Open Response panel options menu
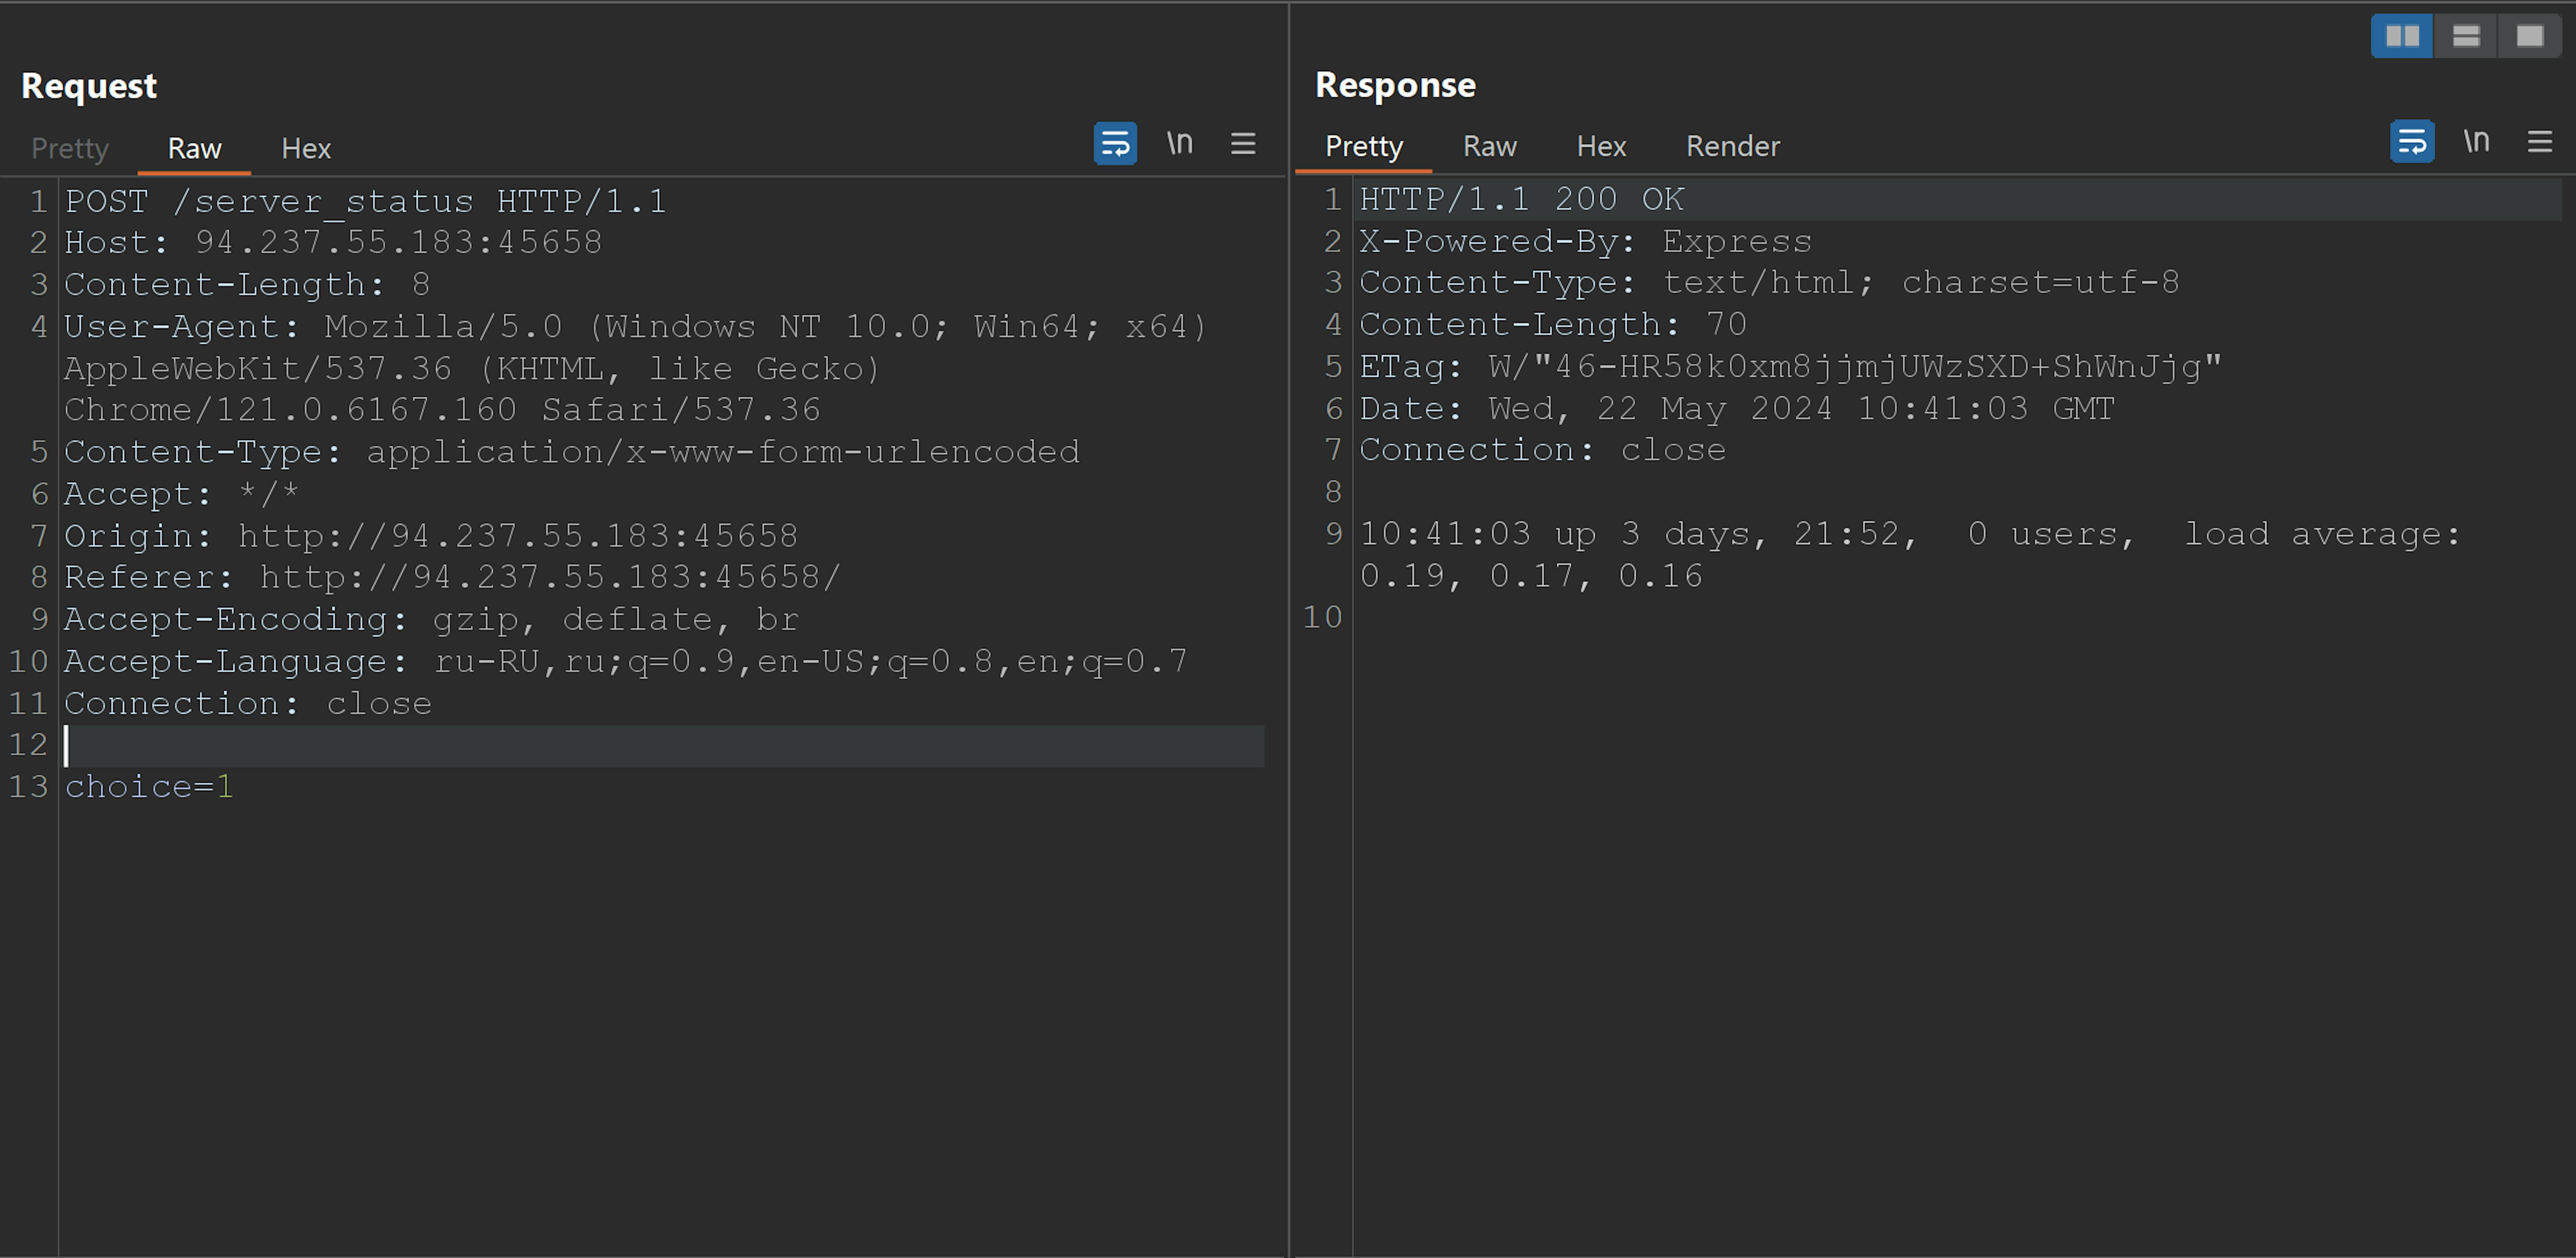 [x=2540, y=141]
